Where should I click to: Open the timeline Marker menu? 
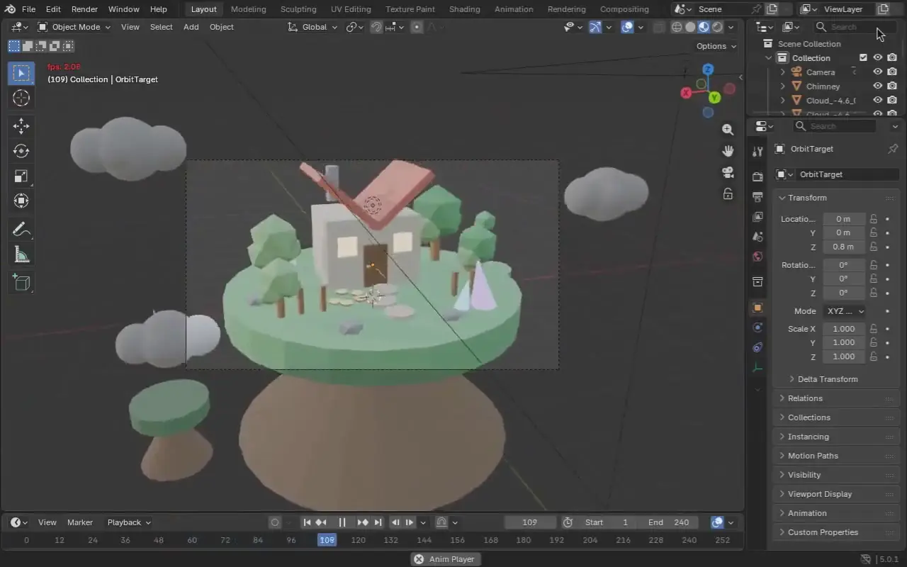pos(80,522)
